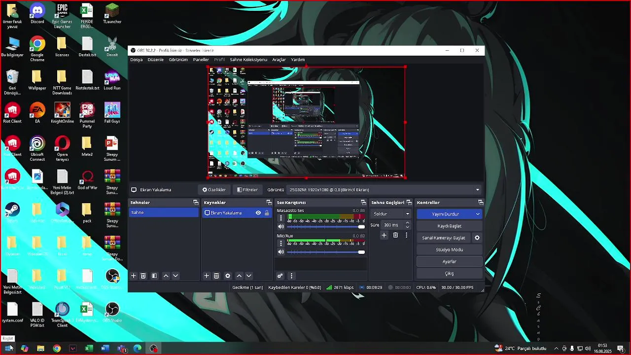Open Word from the taskbar
Image resolution: width=631 pixels, height=355 pixels.
[105, 349]
